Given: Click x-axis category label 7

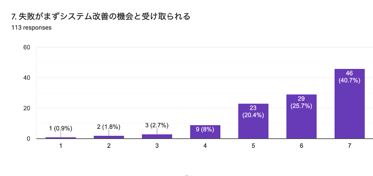Looking at the screenshot, I should 349,146.
